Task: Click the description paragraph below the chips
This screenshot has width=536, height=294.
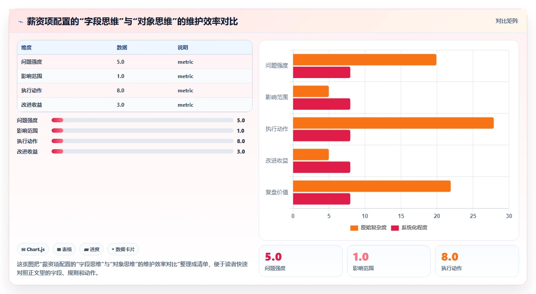Action: pos(132,268)
